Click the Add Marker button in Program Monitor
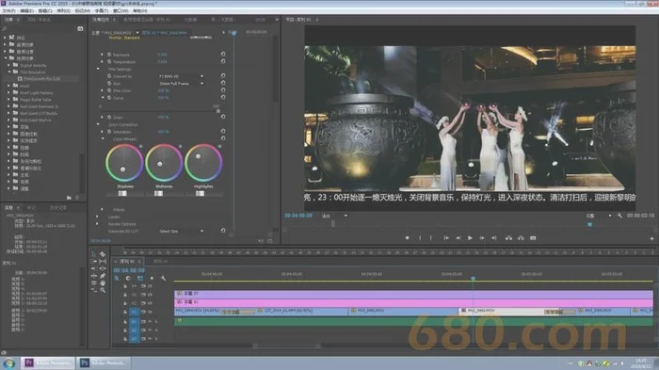This screenshot has height=370, width=659. 407,238
